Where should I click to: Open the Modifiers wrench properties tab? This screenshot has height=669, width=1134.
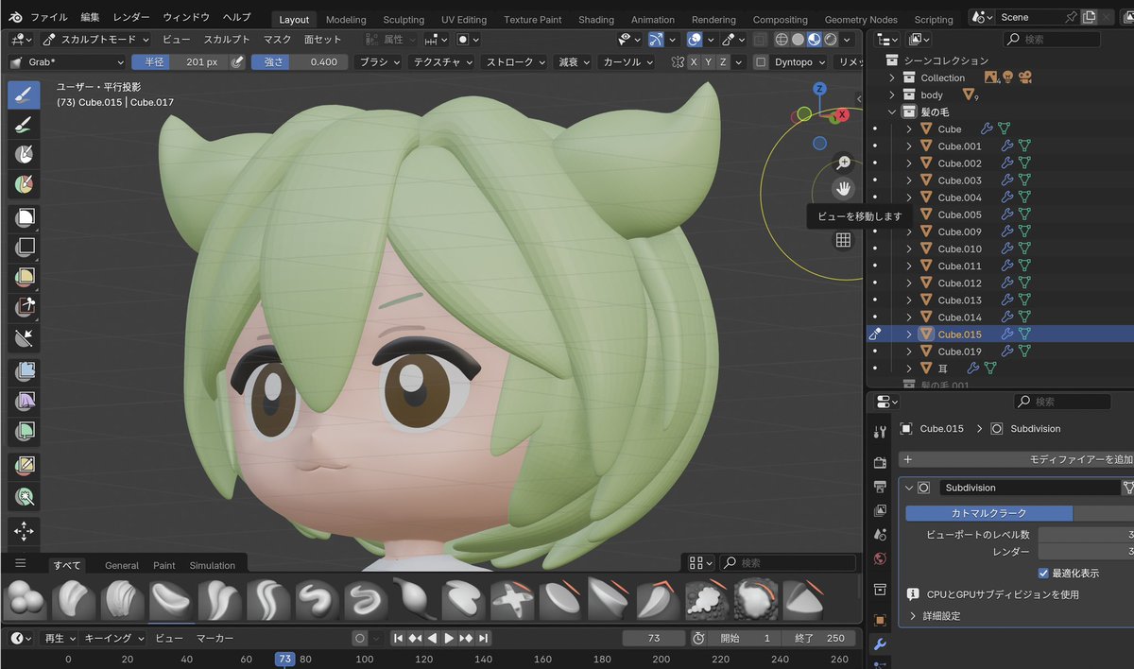(880, 644)
